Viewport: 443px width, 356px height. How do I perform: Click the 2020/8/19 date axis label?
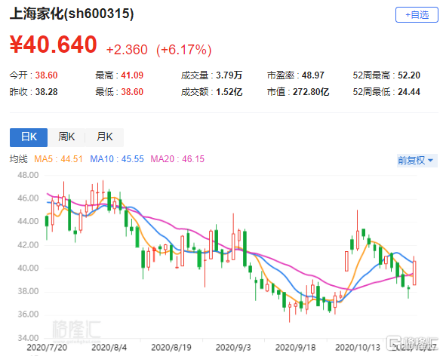click(x=171, y=348)
